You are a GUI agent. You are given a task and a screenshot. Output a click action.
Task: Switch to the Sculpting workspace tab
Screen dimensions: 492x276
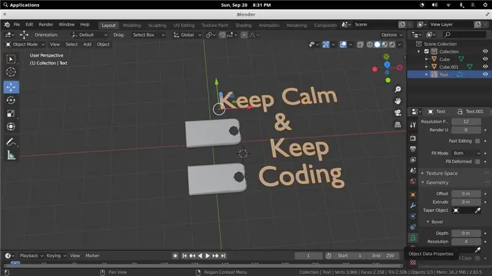(157, 25)
